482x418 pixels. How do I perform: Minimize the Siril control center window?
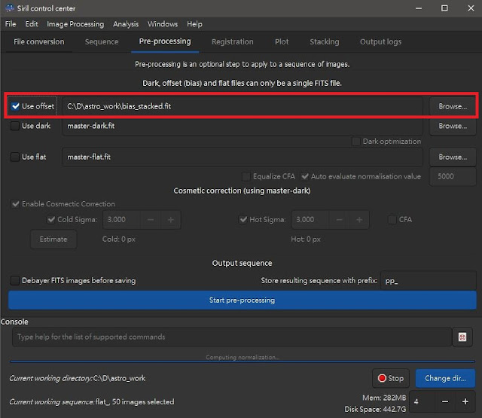(419, 8)
